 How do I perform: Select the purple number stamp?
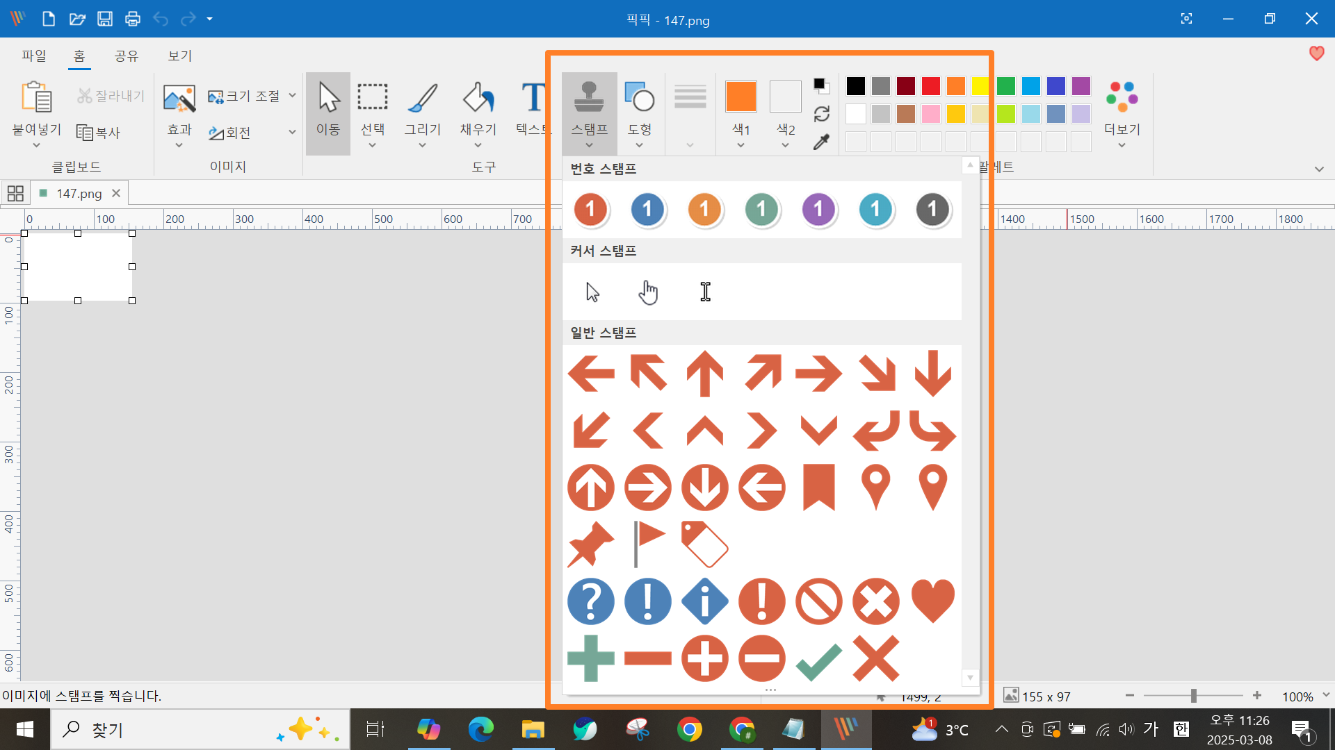point(818,209)
